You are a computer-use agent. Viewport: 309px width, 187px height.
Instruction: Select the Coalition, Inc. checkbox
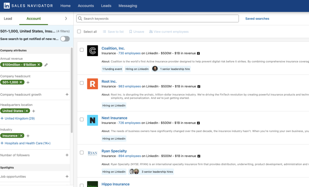[81, 50]
